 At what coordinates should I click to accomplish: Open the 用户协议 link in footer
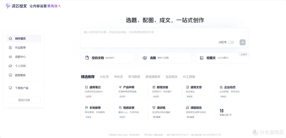pyautogui.click(x=148, y=135)
